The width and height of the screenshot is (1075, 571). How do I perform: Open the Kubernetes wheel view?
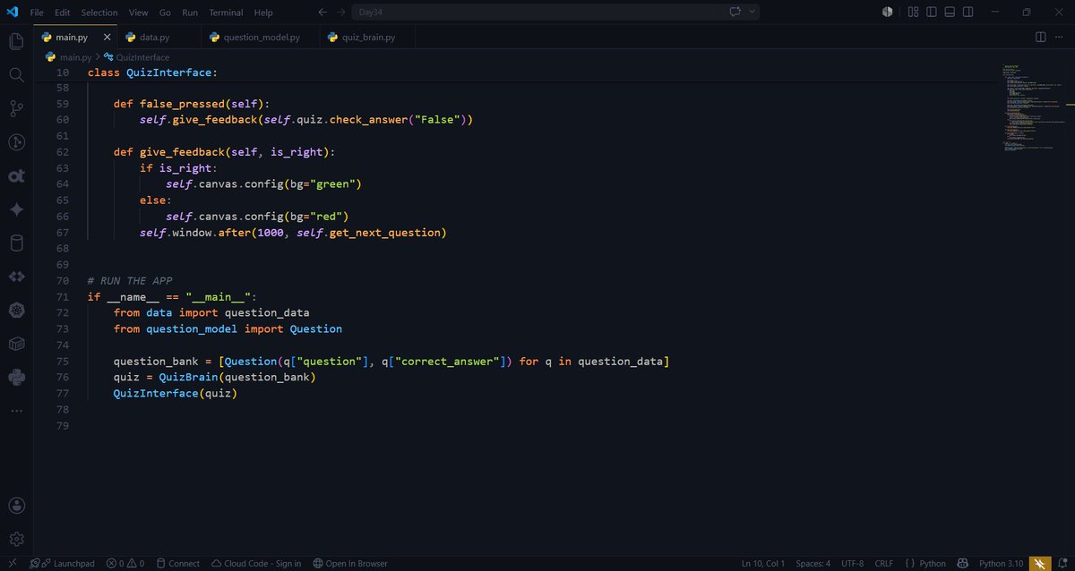pos(16,311)
